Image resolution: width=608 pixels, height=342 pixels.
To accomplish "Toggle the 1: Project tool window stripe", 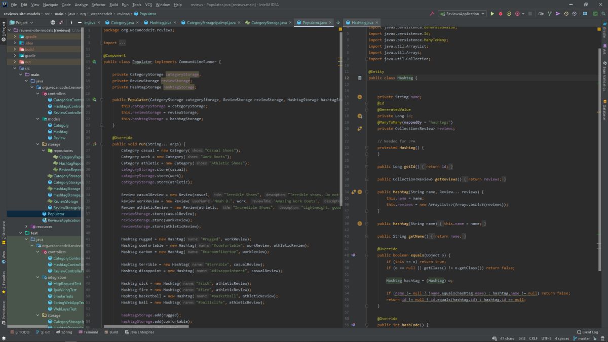I will (3, 31).
